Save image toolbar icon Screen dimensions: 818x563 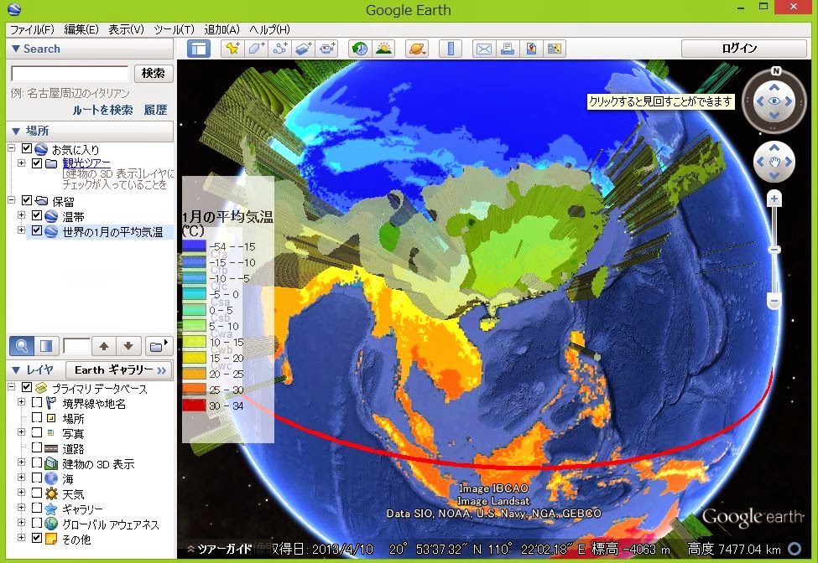531,49
